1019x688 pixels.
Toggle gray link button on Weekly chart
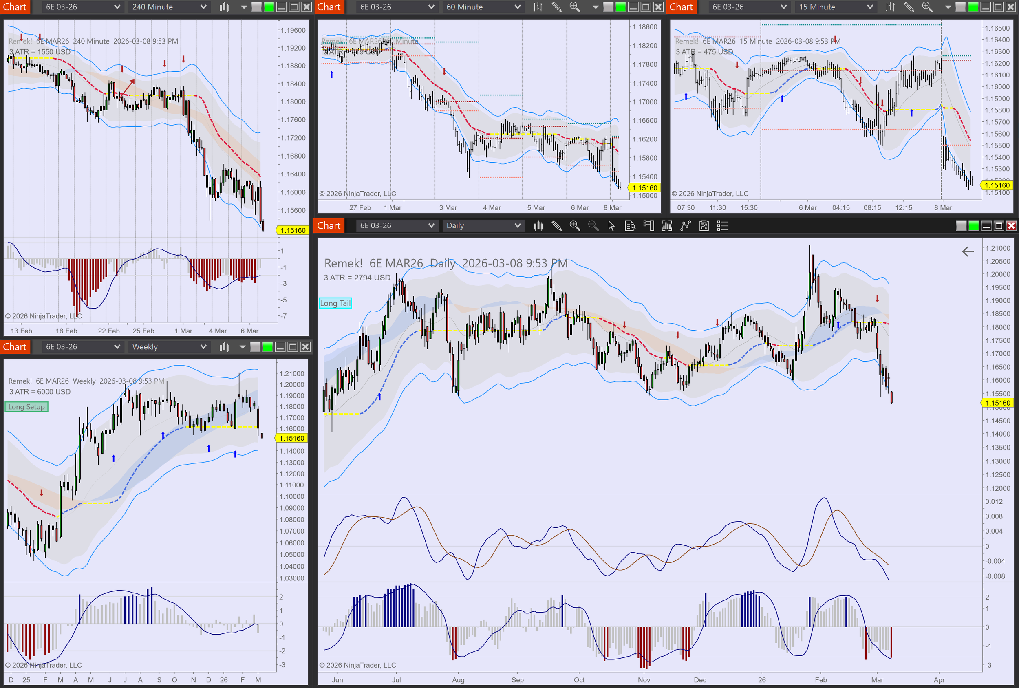coord(255,347)
